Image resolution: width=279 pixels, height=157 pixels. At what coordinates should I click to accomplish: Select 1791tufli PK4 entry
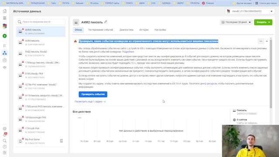(41, 130)
